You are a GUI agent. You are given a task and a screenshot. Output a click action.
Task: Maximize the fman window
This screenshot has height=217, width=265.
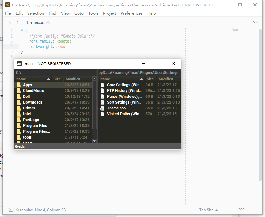click(x=158, y=63)
